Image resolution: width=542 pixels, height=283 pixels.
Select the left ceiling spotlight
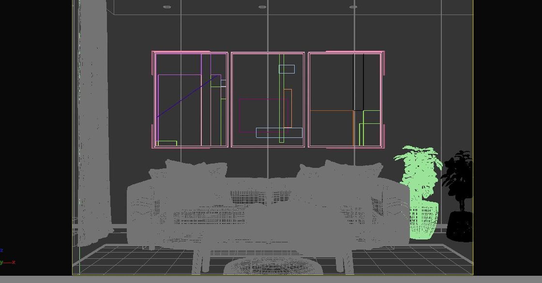167,7
